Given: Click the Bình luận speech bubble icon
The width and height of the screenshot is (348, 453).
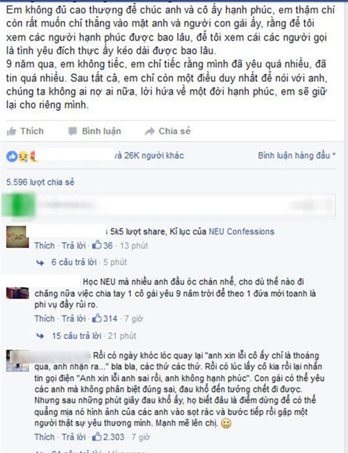Looking at the screenshot, I should point(72,132).
